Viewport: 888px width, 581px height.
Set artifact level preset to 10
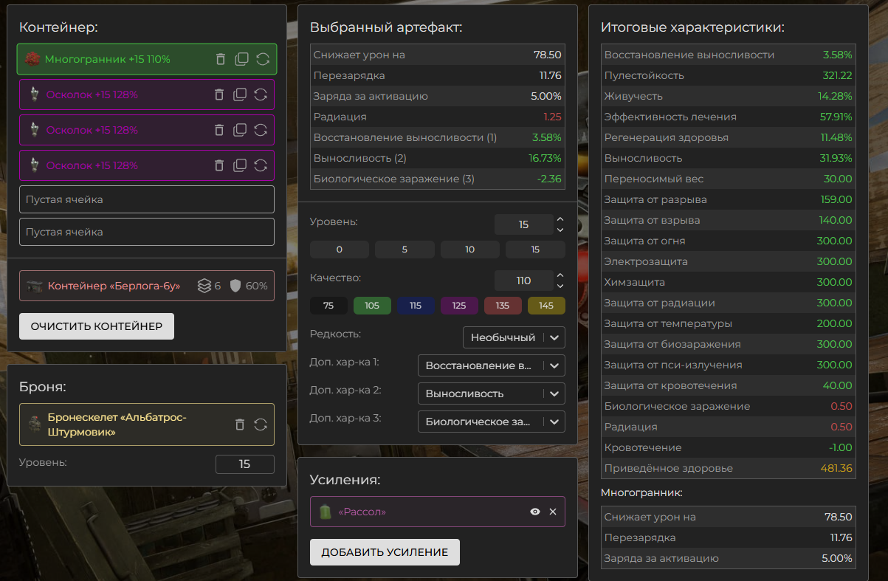470,250
